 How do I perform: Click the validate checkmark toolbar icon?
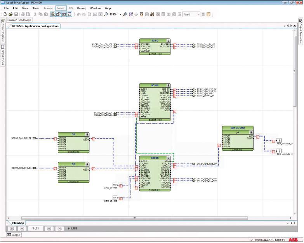pos(147,14)
